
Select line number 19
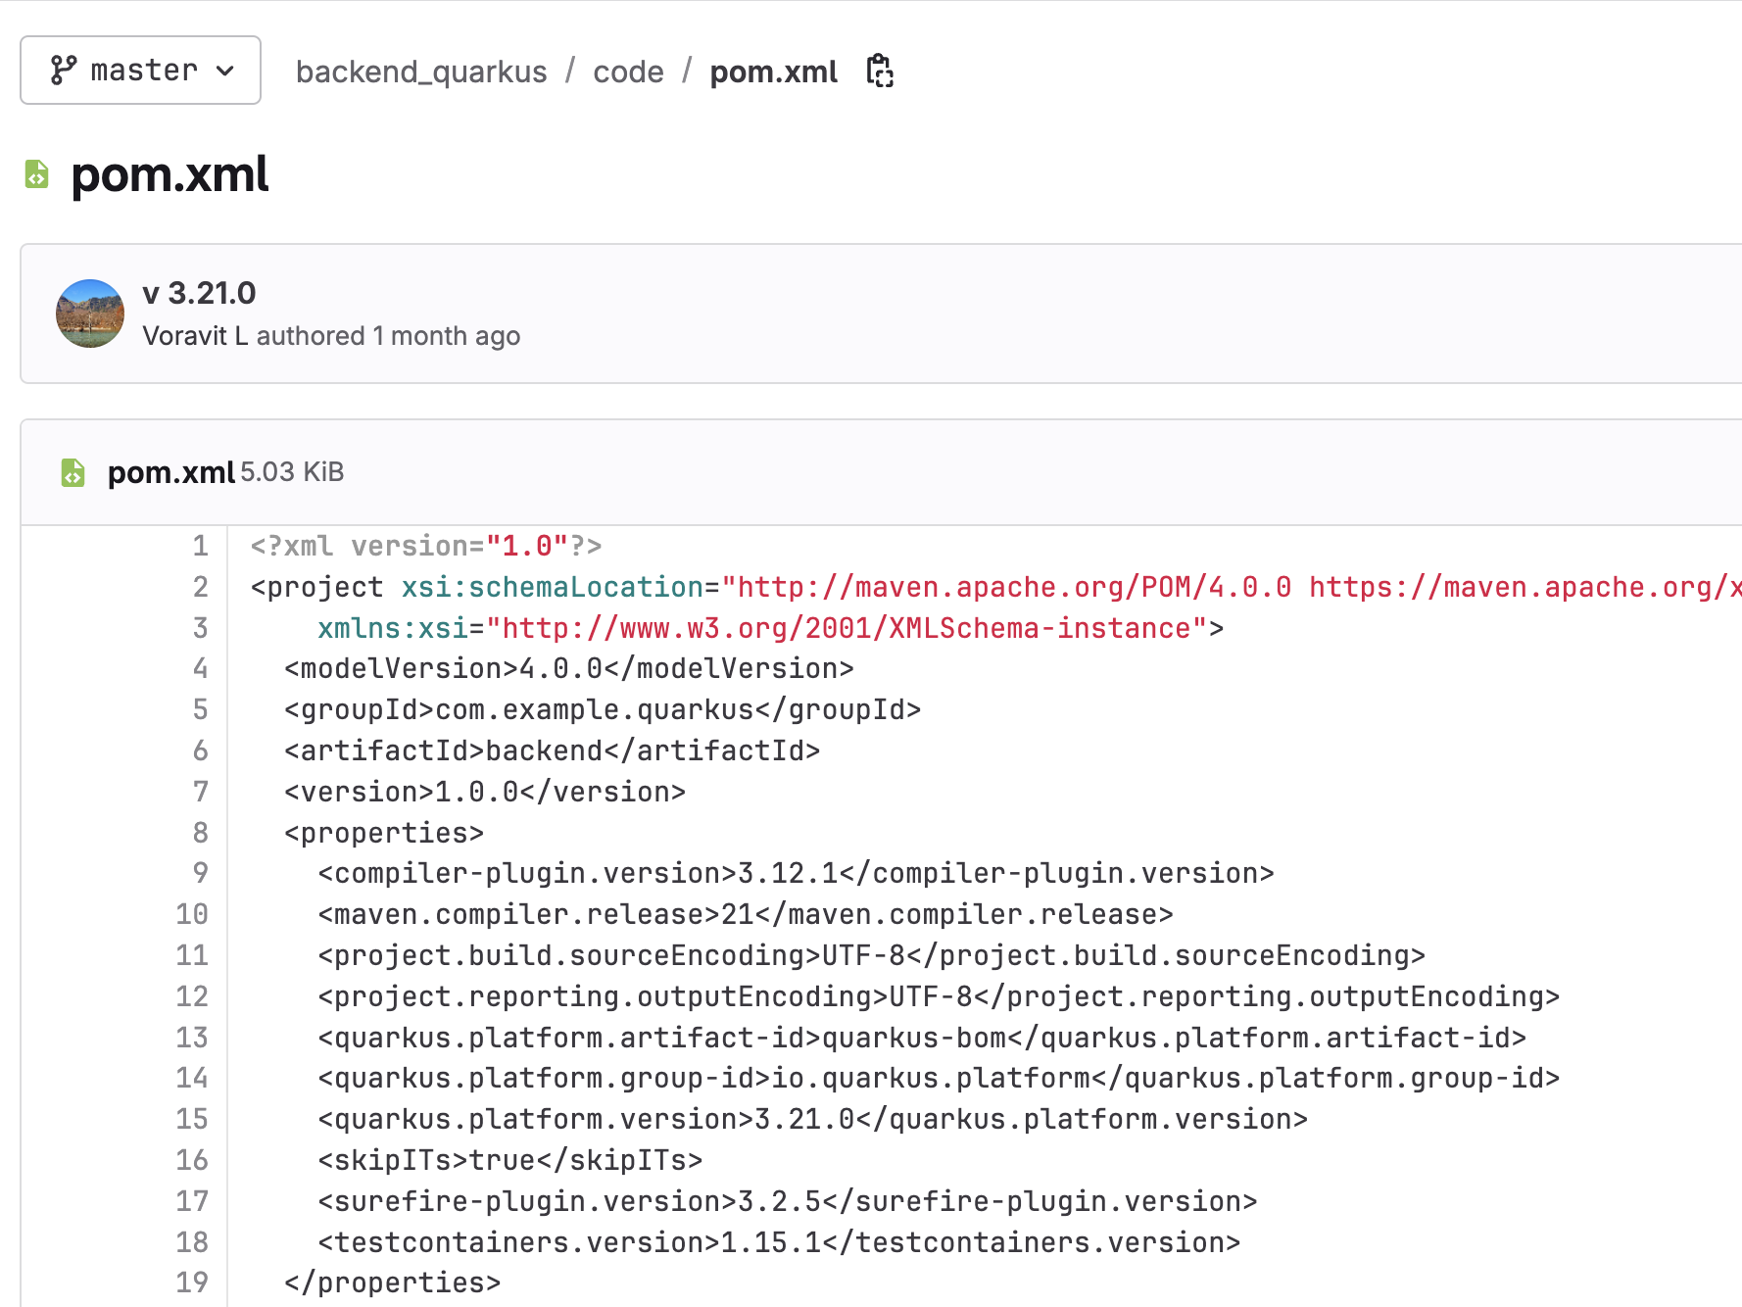(x=192, y=1283)
